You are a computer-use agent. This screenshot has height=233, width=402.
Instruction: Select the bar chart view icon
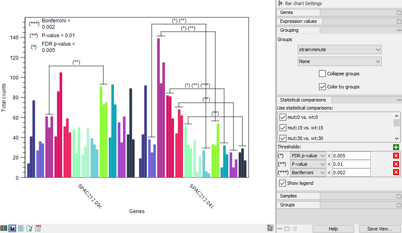(x=12, y=228)
